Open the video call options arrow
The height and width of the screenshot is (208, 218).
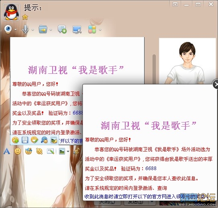click(15, 29)
